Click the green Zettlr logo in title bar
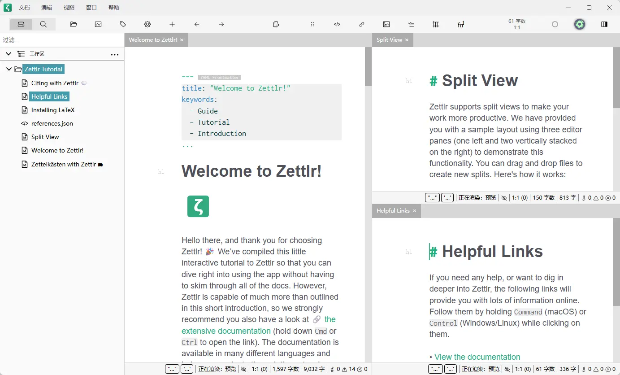The height and width of the screenshot is (375, 620). (7, 7)
